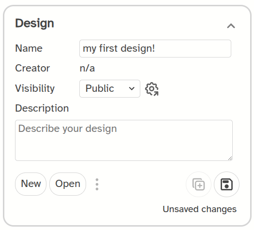Image resolution: width=254 pixels, height=230 pixels.
Task: Click the 'n/a' creator value
Action: (87, 68)
